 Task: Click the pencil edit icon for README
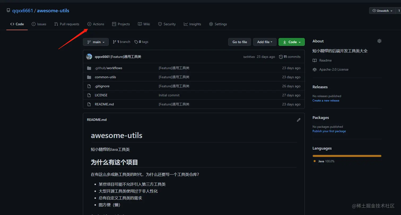[299, 120]
